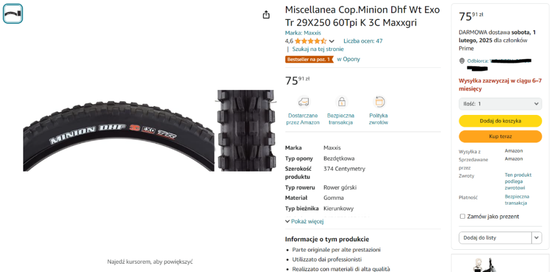Open Liczba ocen: 47 reviews link

click(363, 41)
